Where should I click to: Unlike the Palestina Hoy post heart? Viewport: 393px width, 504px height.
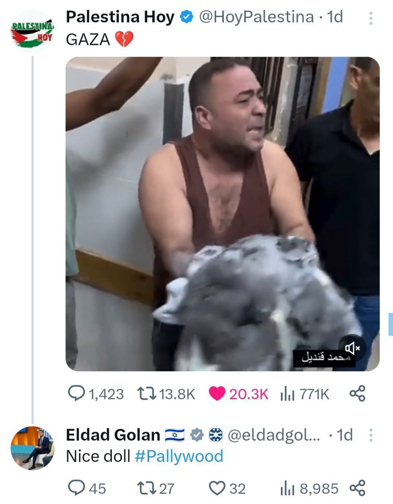(x=238, y=394)
